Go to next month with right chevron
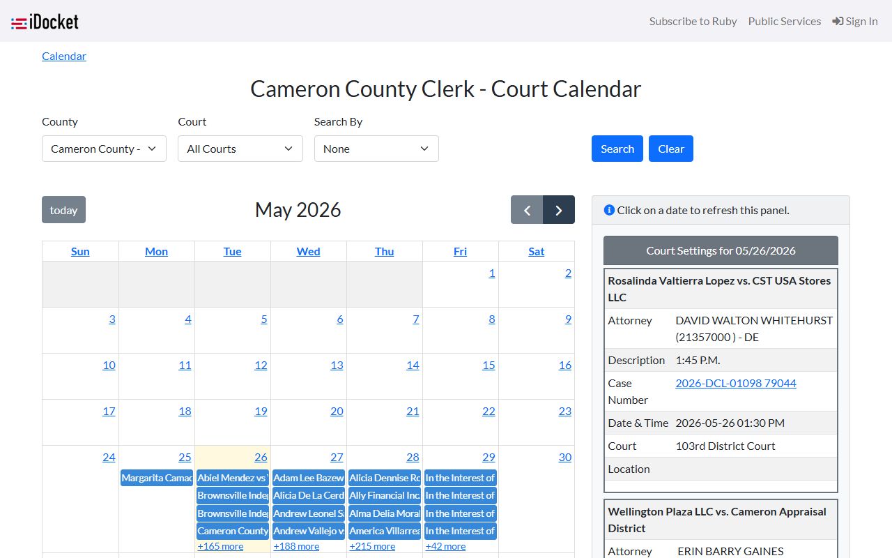892x558 pixels. tap(559, 210)
